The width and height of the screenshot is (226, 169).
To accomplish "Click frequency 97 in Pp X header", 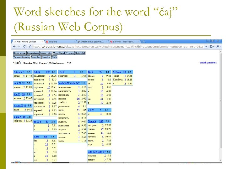I will click(101, 72).
